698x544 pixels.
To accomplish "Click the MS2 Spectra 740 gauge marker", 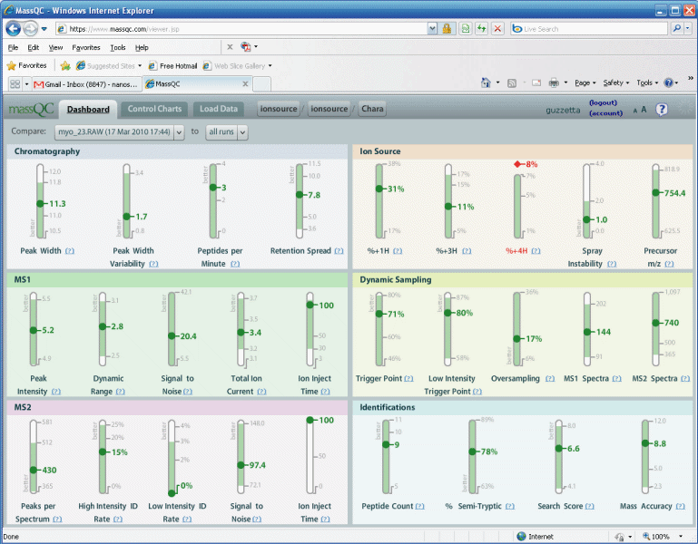I will point(655,323).
